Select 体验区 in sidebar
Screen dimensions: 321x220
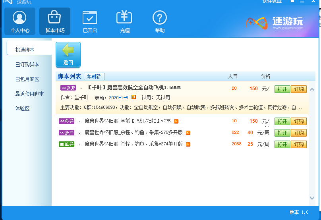tap(23, 108)
